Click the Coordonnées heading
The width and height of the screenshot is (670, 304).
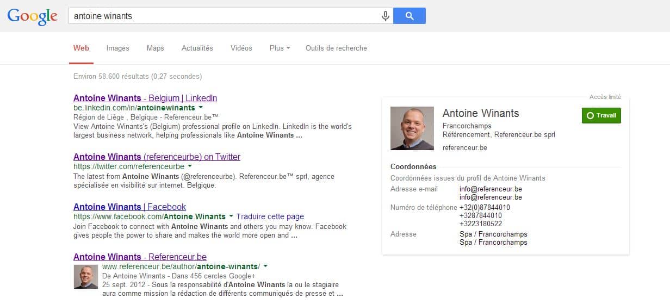(413, 166)
